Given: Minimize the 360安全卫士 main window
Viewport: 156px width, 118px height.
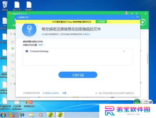Looking at the screenshot, I should pyautogui.click(x=141, y=14).
